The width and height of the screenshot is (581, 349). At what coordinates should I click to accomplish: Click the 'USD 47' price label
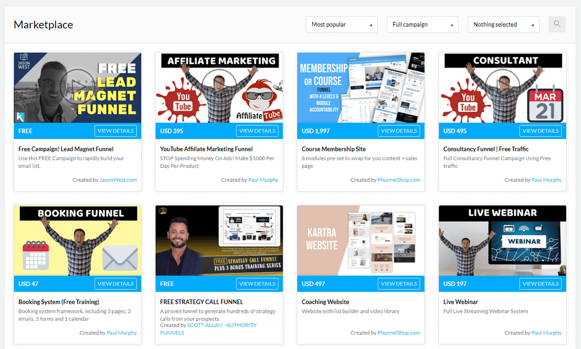pyautogui.click(x=28, y=284)
